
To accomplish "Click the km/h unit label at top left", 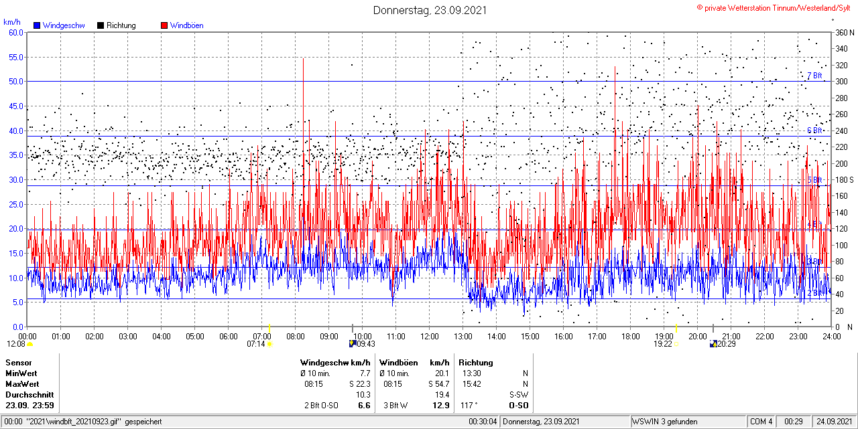I will coord(12,22).
